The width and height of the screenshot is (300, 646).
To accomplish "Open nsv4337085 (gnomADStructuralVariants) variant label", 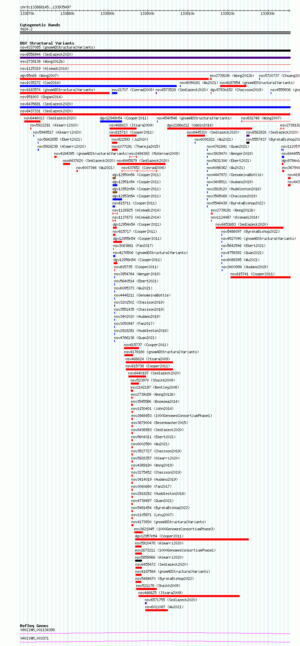I will (x=58, y=47).
